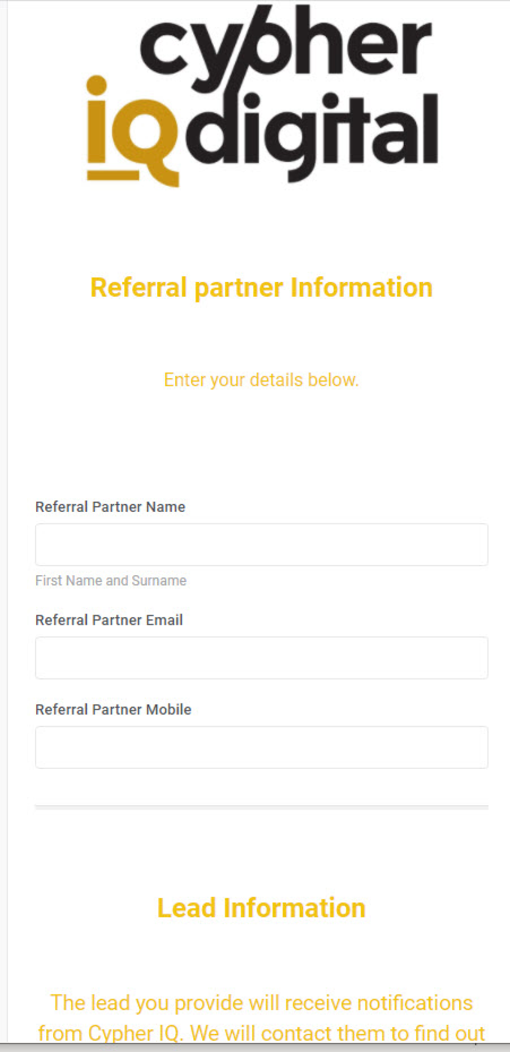Click the Referral Partner Mobile label
This screenshot has width=510, height=1052.
(113, 709)
